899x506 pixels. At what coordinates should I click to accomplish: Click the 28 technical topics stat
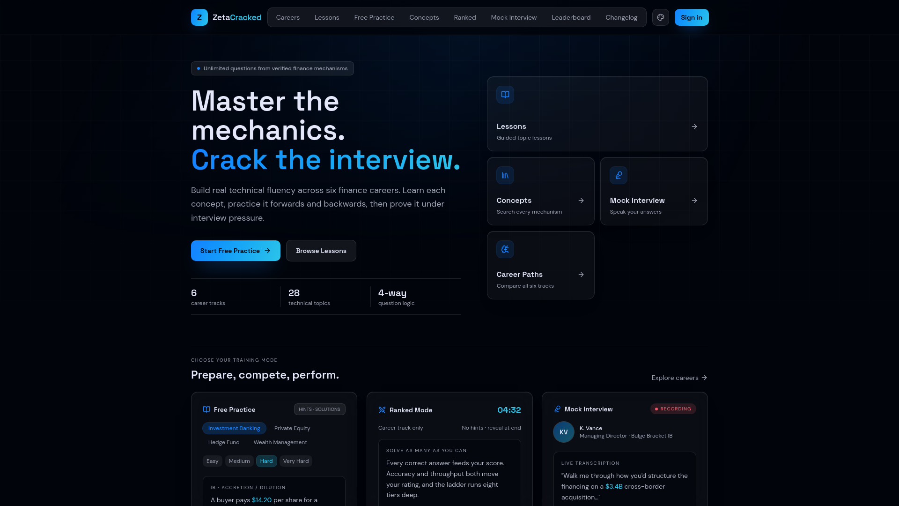tap(309, 297)
